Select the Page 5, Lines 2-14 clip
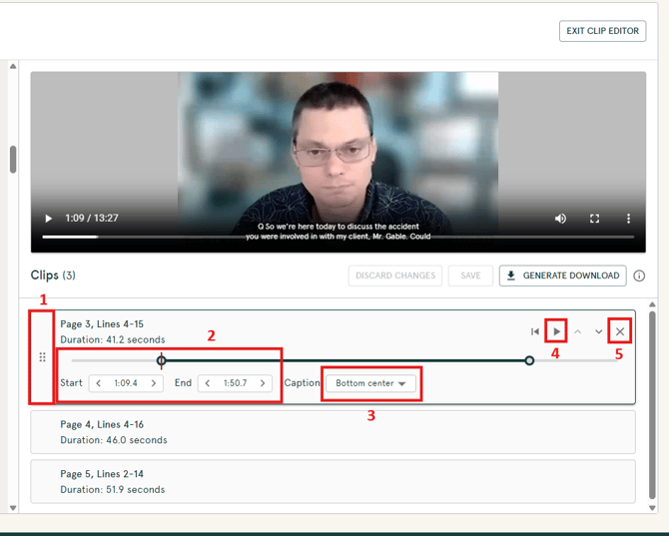This screenshot has height=536, width=669. click(x=333, y=481)
